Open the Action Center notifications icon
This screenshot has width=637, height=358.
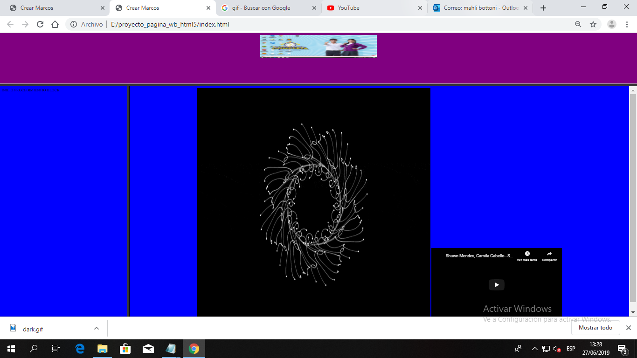(x=623, y=349)
